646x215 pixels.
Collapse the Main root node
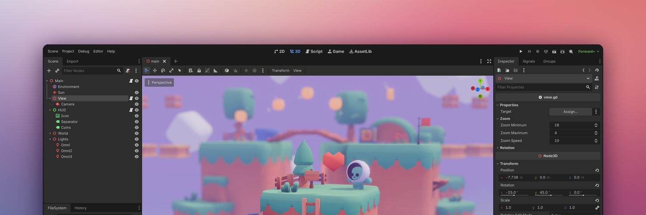[x=47, y=81]
